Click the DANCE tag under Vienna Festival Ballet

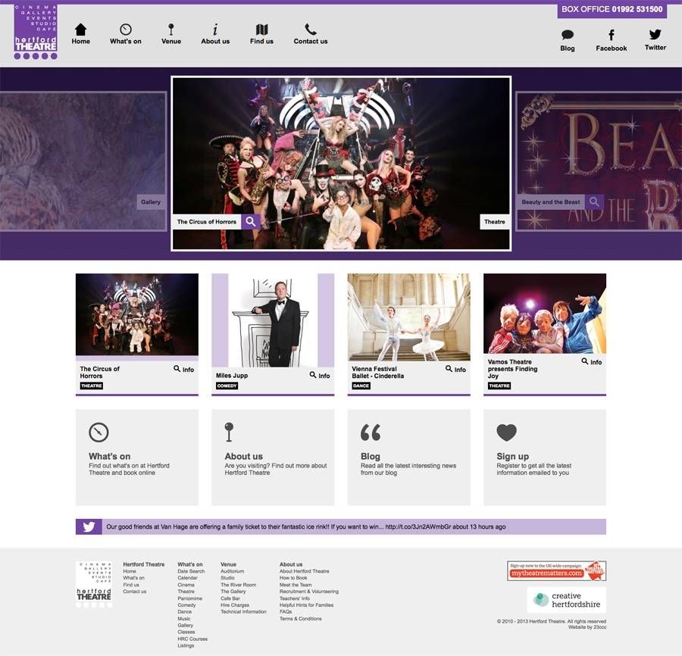(361, 386)
